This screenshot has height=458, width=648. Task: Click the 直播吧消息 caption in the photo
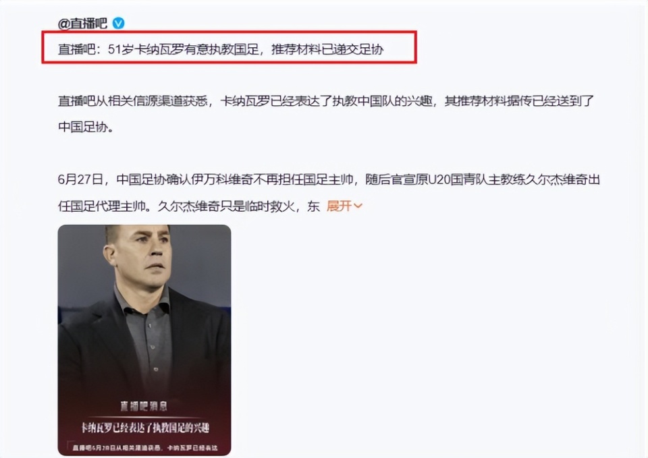click(144, 406)
